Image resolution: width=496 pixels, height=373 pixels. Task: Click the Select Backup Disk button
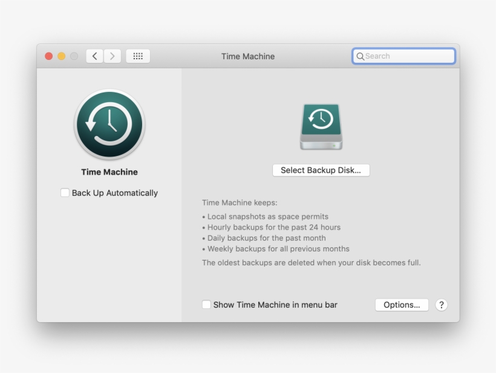click(x=321, y=170)
